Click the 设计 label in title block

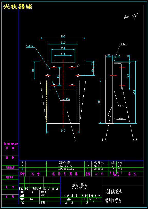point(22,192)
